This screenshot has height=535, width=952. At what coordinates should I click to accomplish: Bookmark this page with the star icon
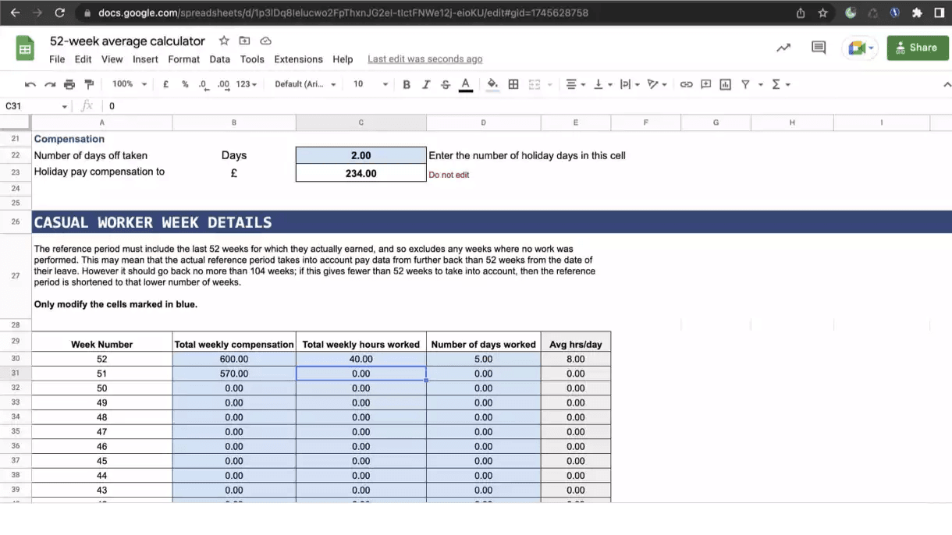click(x=822, y=13)
